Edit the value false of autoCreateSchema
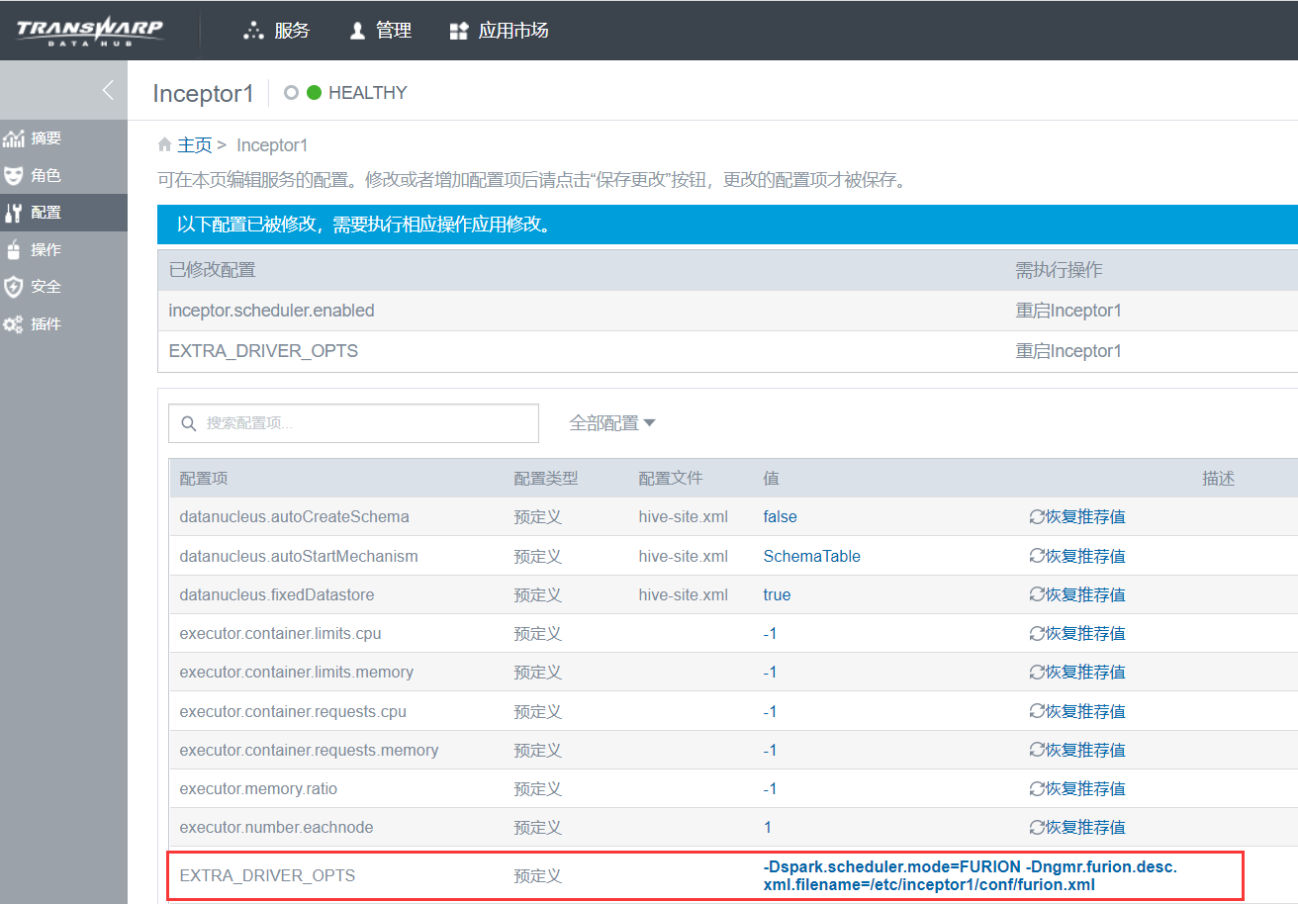Screen dimensions: 1298x904 (x=780, y=517)
